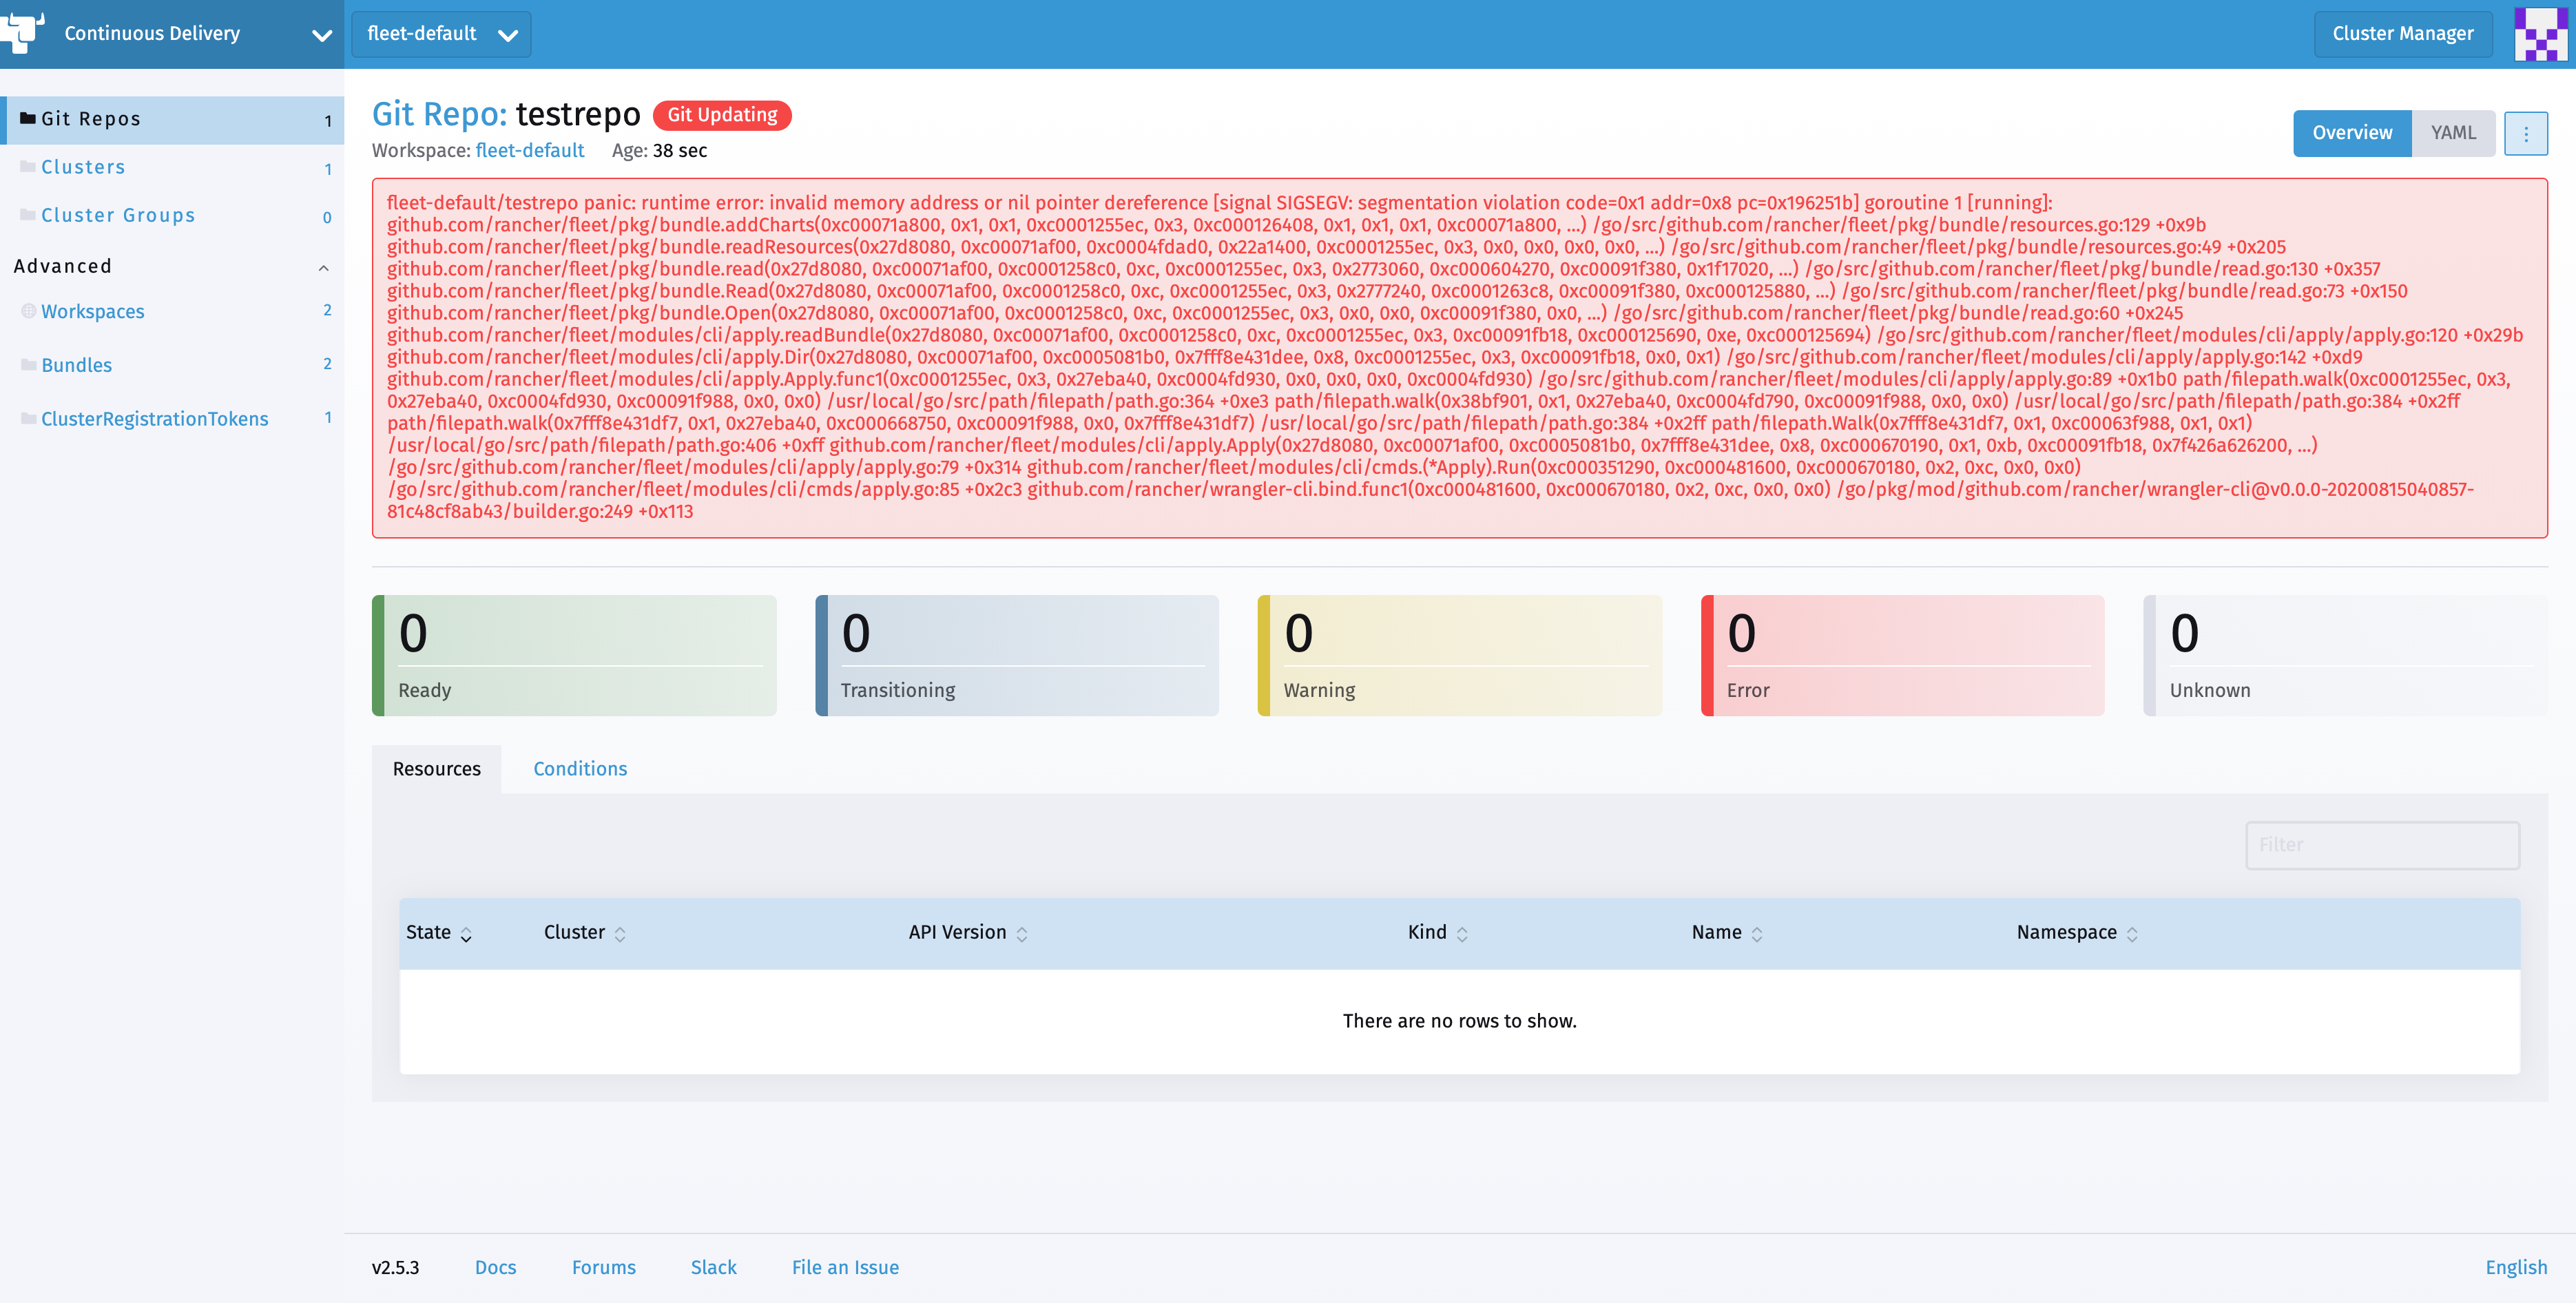The width and height of the screenshot is (2576, 1303).
Task: Select the Bundles folder icon
Action: (x=28, y=364)
